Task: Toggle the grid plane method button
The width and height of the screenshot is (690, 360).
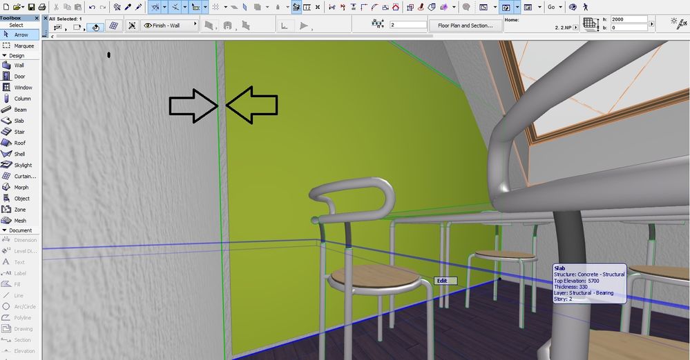Action: click(x=113, y=26)
